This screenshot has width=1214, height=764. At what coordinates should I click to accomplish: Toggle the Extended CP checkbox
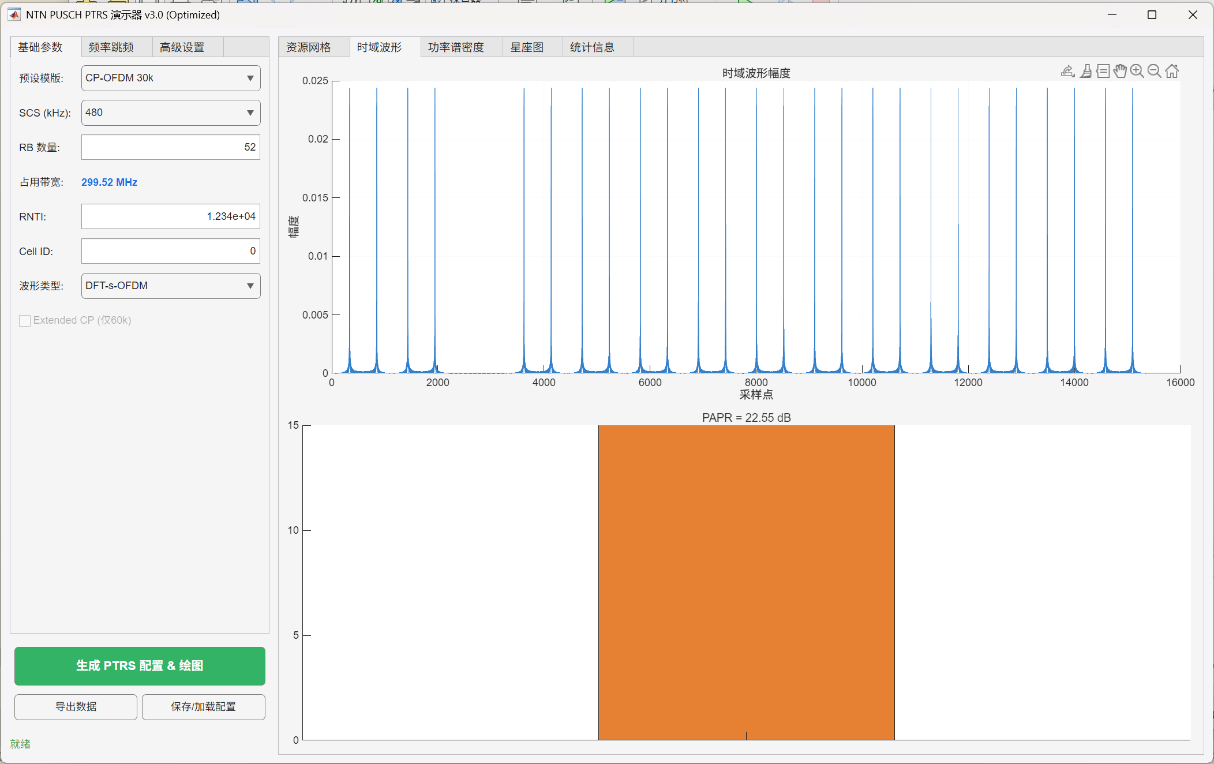point(25,320)
